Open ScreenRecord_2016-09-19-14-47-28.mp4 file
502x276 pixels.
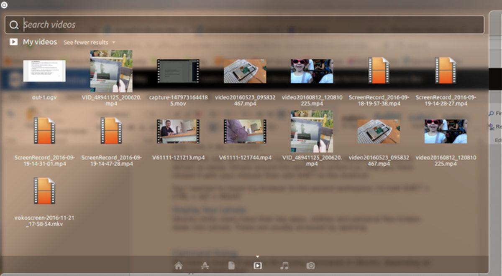(111, 131)
